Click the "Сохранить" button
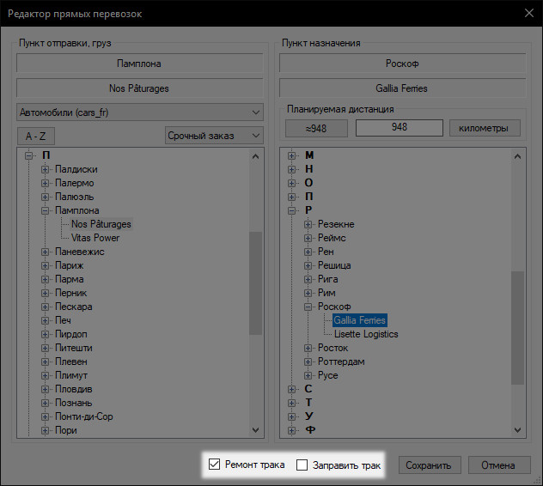The height and width of the screenshot is (486, 543). (x=429, y=465)
